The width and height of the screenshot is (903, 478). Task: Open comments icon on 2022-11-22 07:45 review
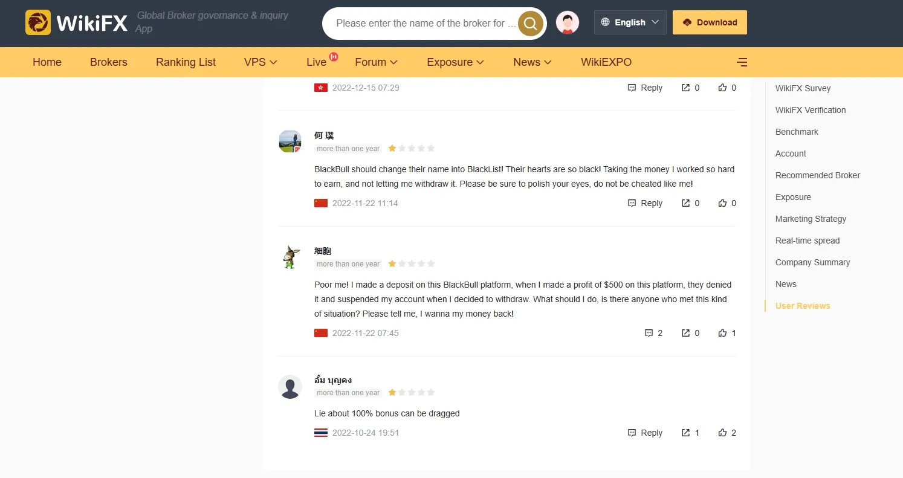(649, 333)
